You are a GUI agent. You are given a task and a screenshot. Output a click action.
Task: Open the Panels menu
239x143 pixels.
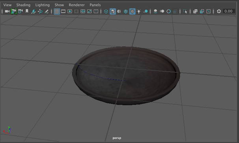95,5
